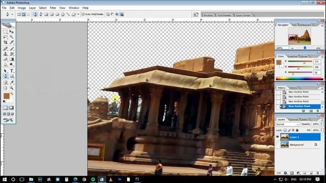Open Layers panel options menu
This screenshot has height=183, width=326.
point(322,120)
